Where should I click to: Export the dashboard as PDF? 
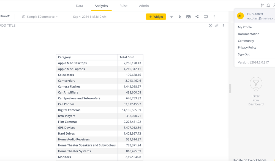coord(188,17)
